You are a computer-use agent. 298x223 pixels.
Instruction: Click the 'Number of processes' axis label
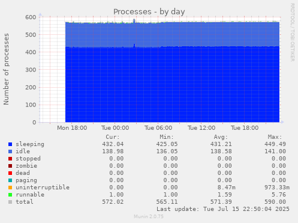(6, 69)
